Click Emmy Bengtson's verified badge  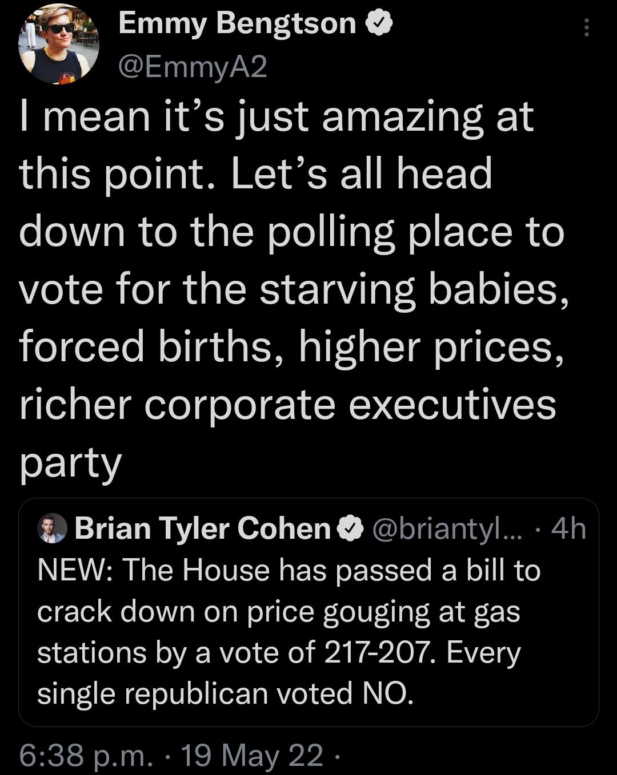(x=379, y=24)
